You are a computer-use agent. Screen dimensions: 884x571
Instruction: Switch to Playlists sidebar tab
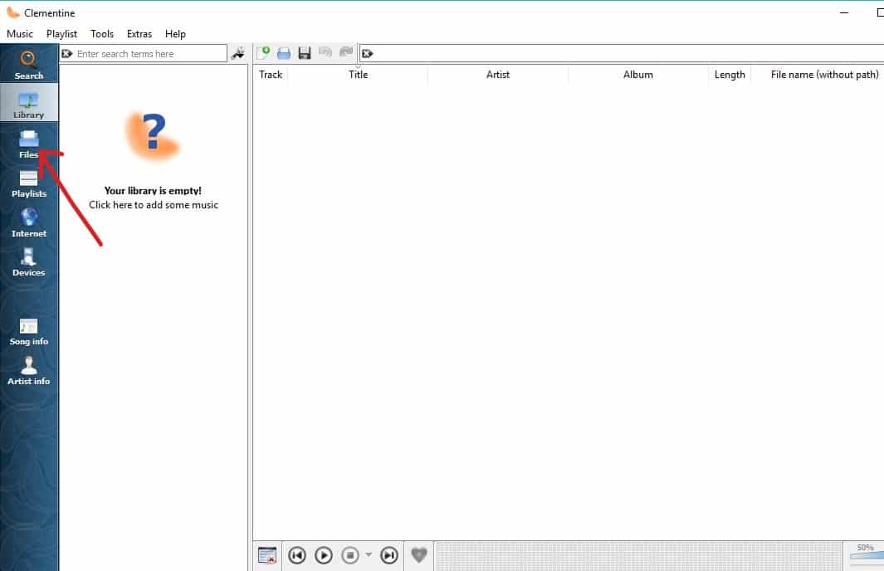coord(29,183)
